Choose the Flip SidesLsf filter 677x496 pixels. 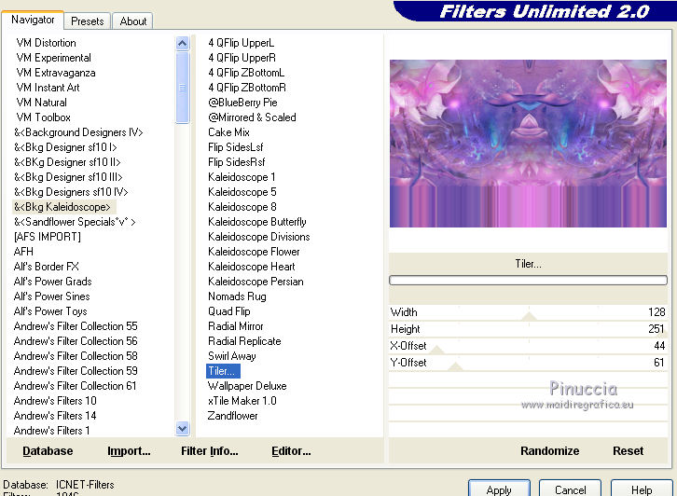pyautogui.click(x=235, y=147)
